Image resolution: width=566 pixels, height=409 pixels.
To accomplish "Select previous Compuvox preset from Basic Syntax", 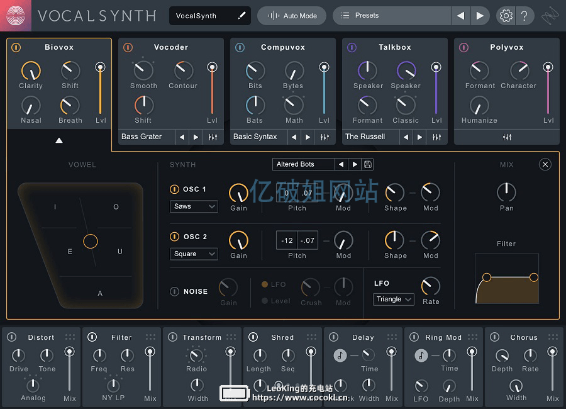I will coord(294,137).
